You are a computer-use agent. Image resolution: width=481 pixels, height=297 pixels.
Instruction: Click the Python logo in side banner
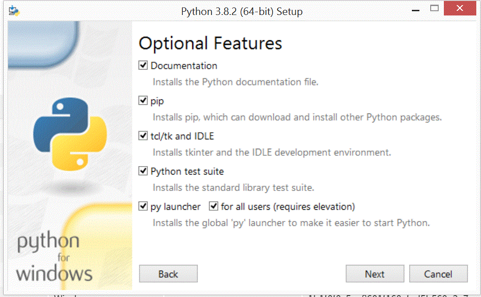pyautogui.click(x=70, y=134)
